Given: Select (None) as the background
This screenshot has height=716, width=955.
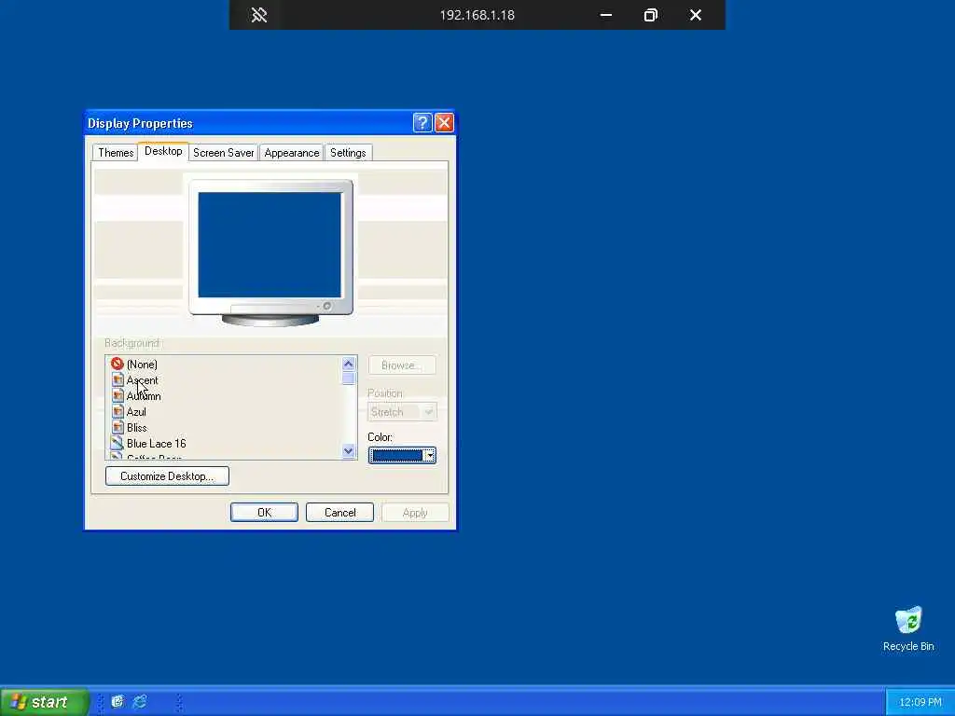Looking at the screenshot, I should click(x=142, y=365).
